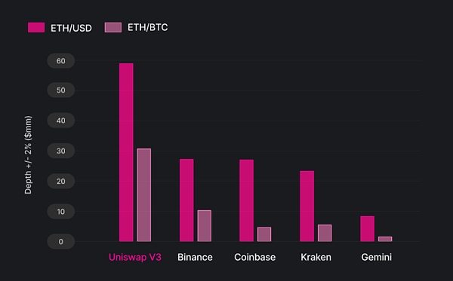Click the 0 y-axis tick pill
453x281 pixels.
pyautogui.click(x=61, y=242)
